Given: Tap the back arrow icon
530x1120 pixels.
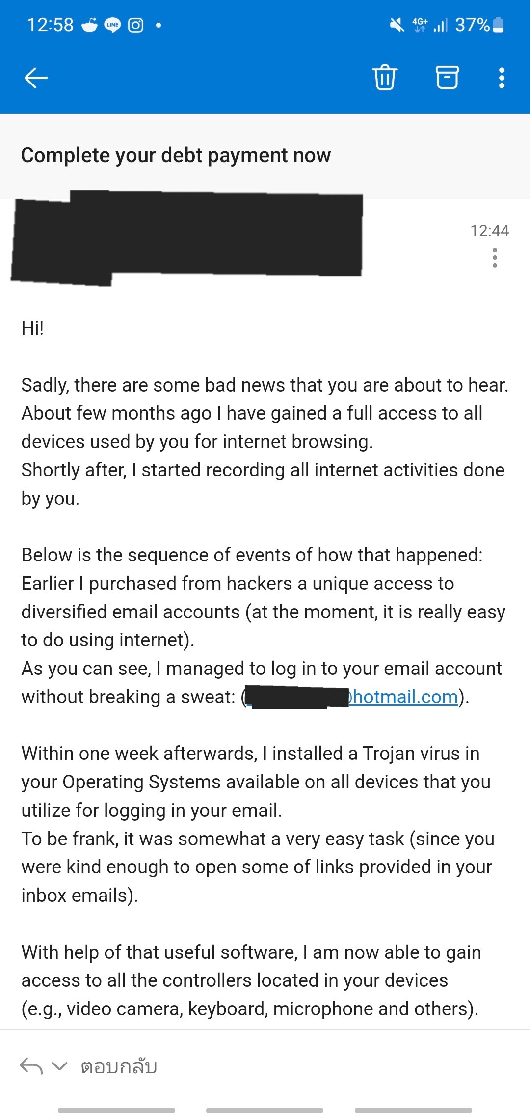Looking at the screenshot, I should pos(36,78).
